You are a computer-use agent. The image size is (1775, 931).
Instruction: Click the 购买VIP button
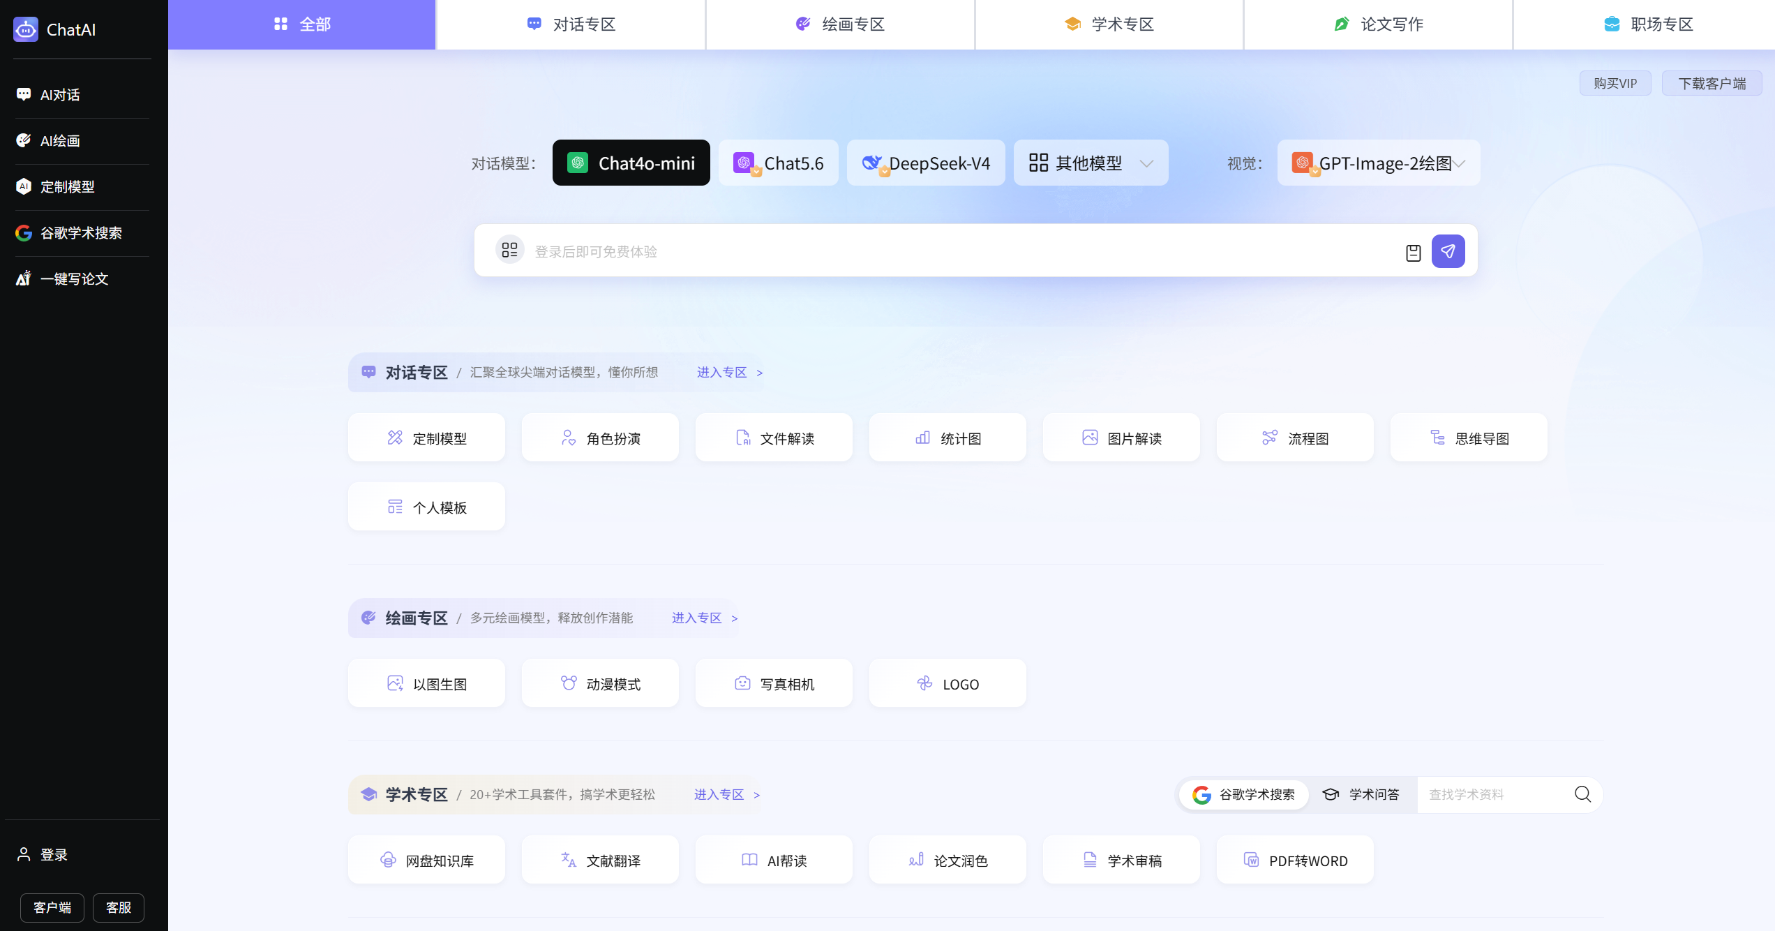(x=1615, y=83)
